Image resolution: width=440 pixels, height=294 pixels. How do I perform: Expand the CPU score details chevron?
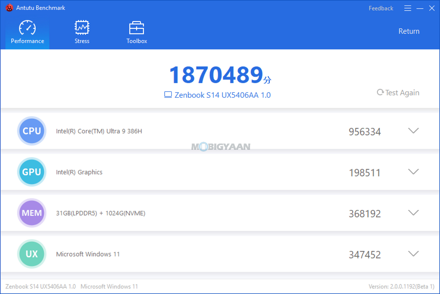(414, 131)
